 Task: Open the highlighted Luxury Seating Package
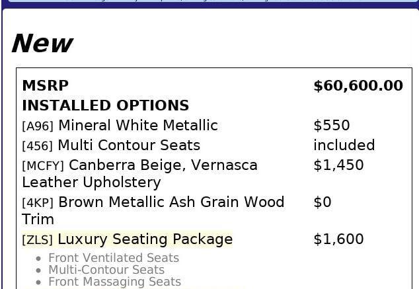(x=145, y=239)
